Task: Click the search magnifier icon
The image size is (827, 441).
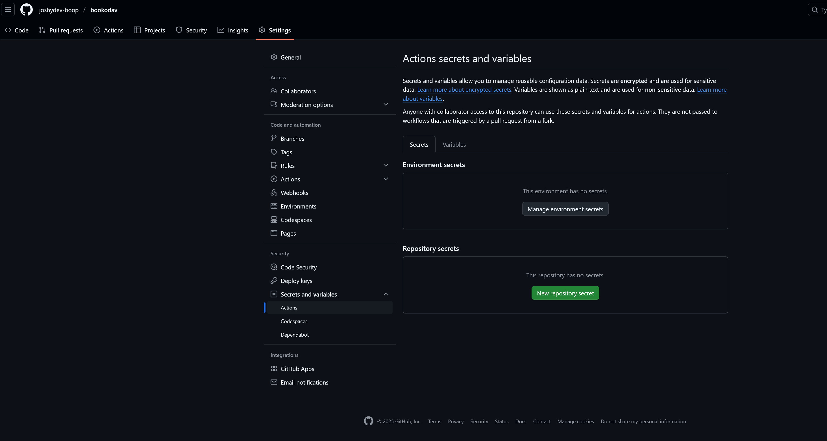Action: coord(815,10)
